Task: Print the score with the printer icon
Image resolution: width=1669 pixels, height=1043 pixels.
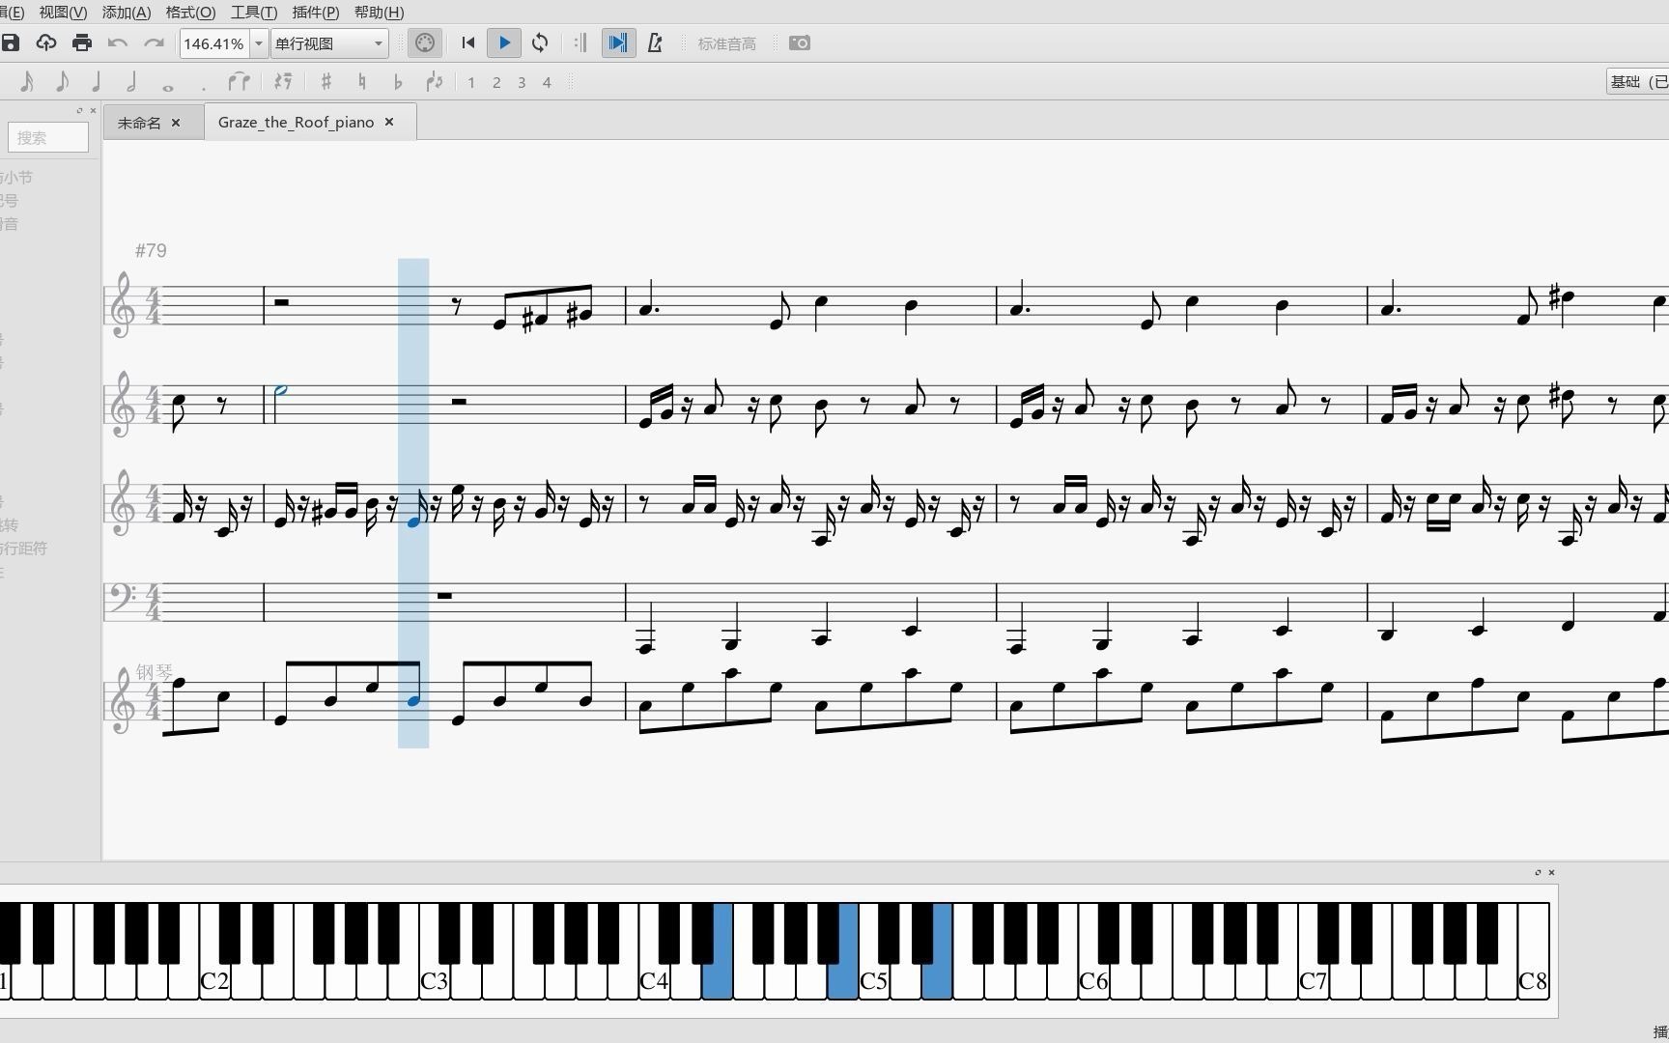Action: [82, 43]
